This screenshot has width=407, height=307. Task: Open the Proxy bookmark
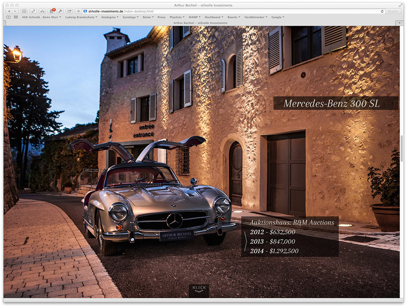[161, 17]
